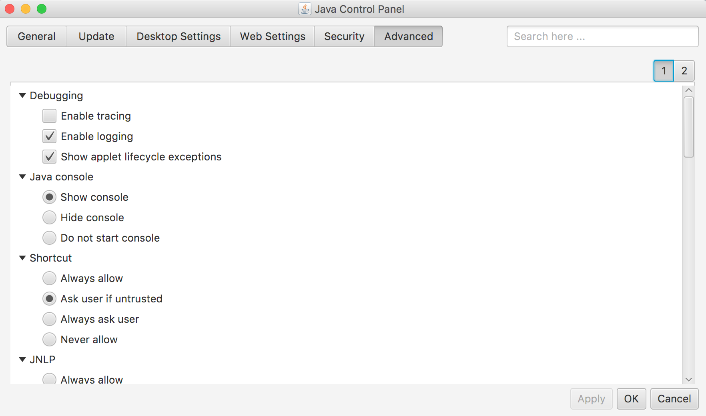Collapse the Shortcut section
The height and width of the screenshot is (416, 706).
[22, 258]
